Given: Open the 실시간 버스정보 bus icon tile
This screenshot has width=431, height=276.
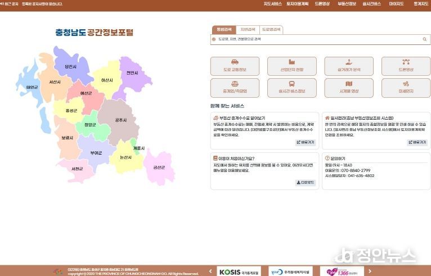Looking at the screenshot, I should click(x=291, y=88).
